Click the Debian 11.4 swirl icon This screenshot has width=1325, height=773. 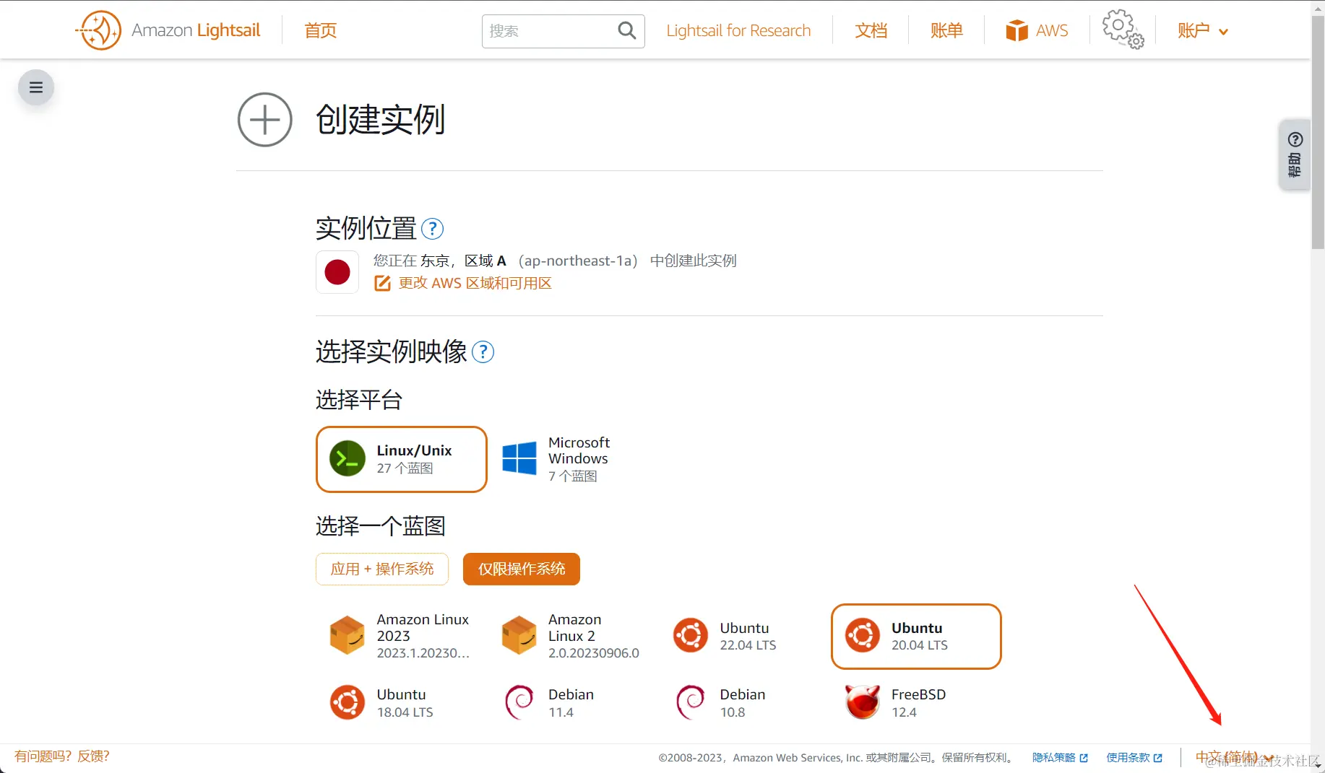(x=519, y=702)
